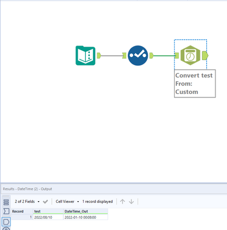The width and height of the screenshot is (227, 230).
Task: Click the Select tool's output anchor
Action: coord(152,56)
